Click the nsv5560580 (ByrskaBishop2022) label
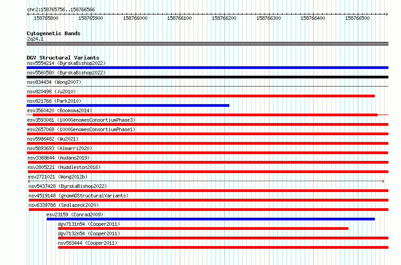Screen dimensions: 401x265 click(x=66, y=73)
